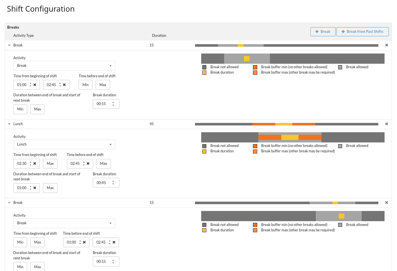This screenshot has width=397, height=271.
Task: Clear Lunch 01:00 duration between breaks value
Action: click(35, 188)
